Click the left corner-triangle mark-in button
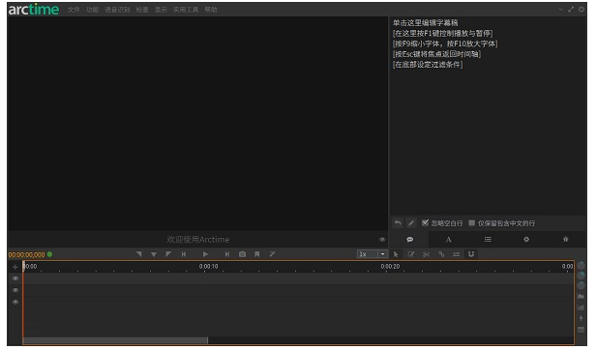The image size is (596, 350). point(138,254)
